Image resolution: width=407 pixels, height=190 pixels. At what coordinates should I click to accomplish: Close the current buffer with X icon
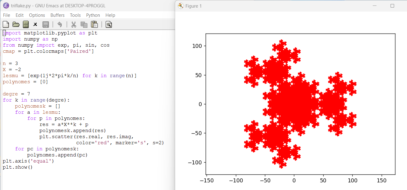[x=35, y=24]
